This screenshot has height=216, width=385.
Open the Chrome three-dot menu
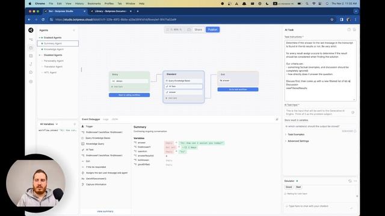click(356, 20)
